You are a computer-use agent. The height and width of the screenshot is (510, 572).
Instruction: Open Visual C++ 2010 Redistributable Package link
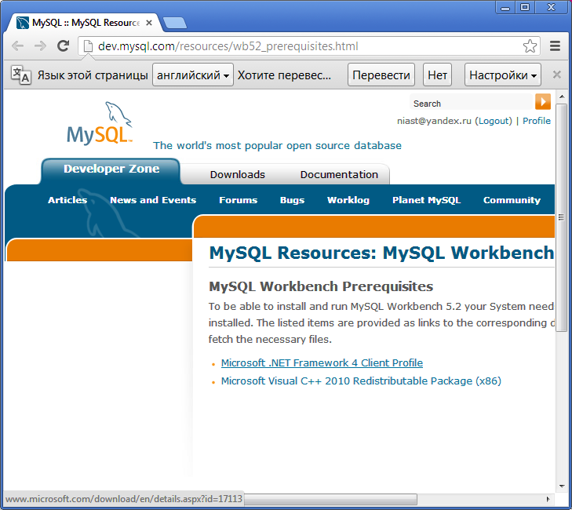[361, 381]
